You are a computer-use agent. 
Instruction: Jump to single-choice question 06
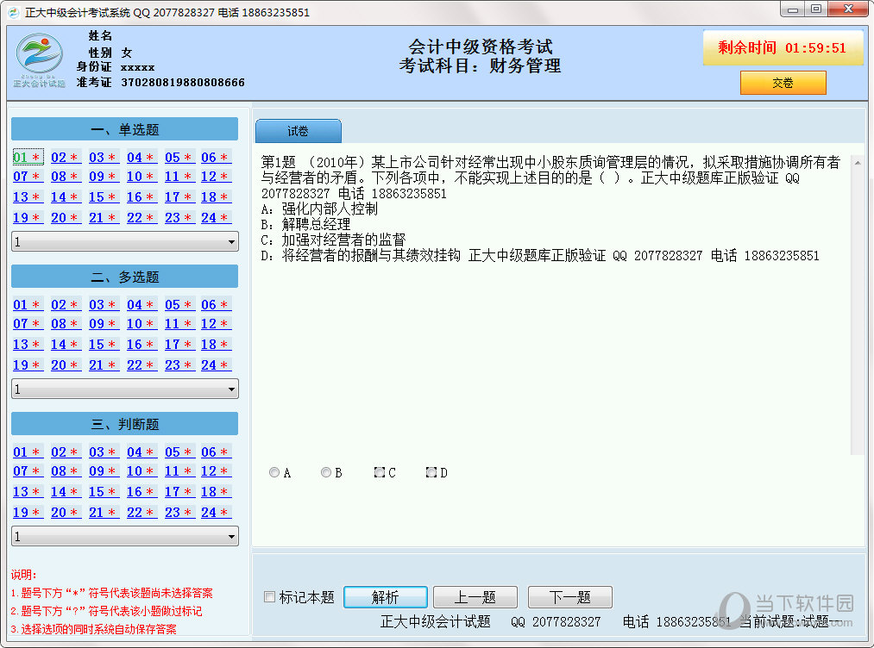(217, 157)
